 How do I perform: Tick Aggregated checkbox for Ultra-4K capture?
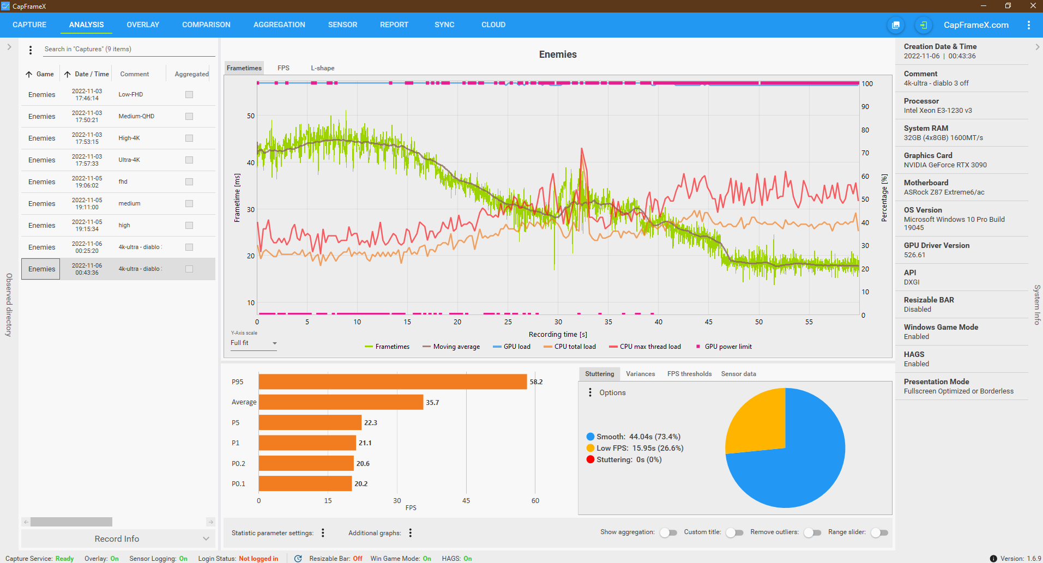point(189,160)
